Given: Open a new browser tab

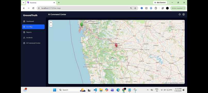Looking at the screenshot, I should pyautogui.click(x=59, y=3).
